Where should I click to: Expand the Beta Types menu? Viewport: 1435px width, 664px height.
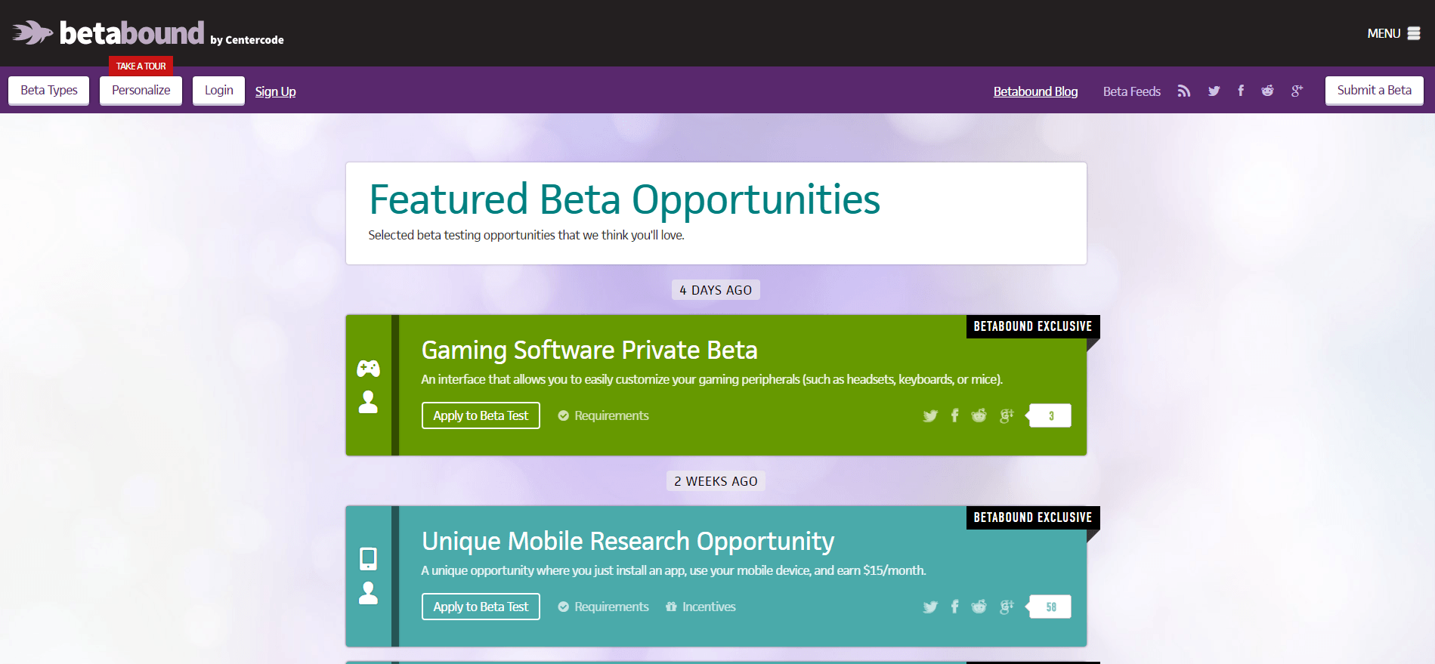click(49, 91)
